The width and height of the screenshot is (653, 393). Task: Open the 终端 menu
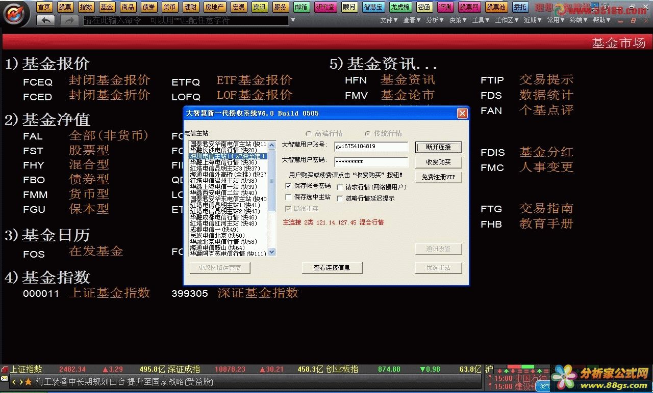[x=579, y=20]
